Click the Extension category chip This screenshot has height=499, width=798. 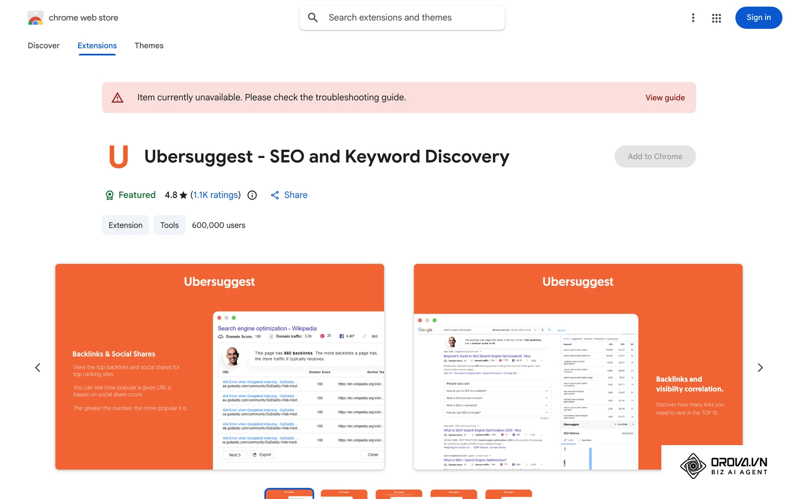[126, 225]
